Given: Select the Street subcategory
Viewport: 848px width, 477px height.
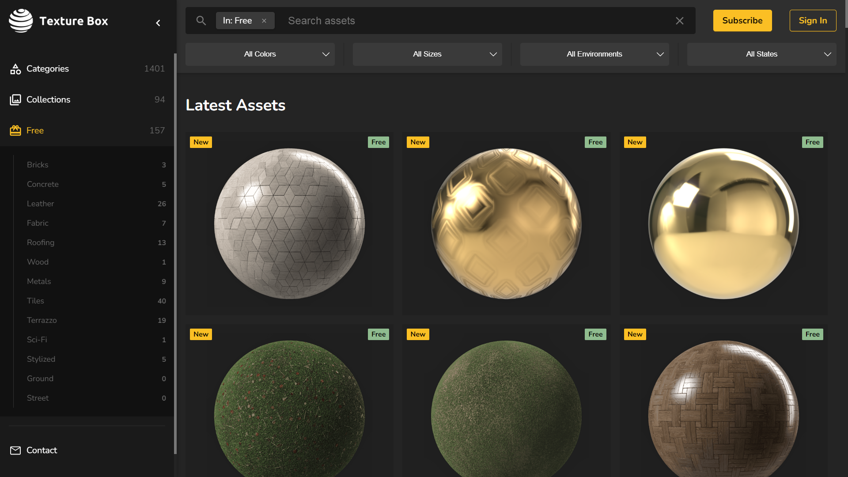Looking at the screenshot, I should pyautogui.click(x=96, y=398).
